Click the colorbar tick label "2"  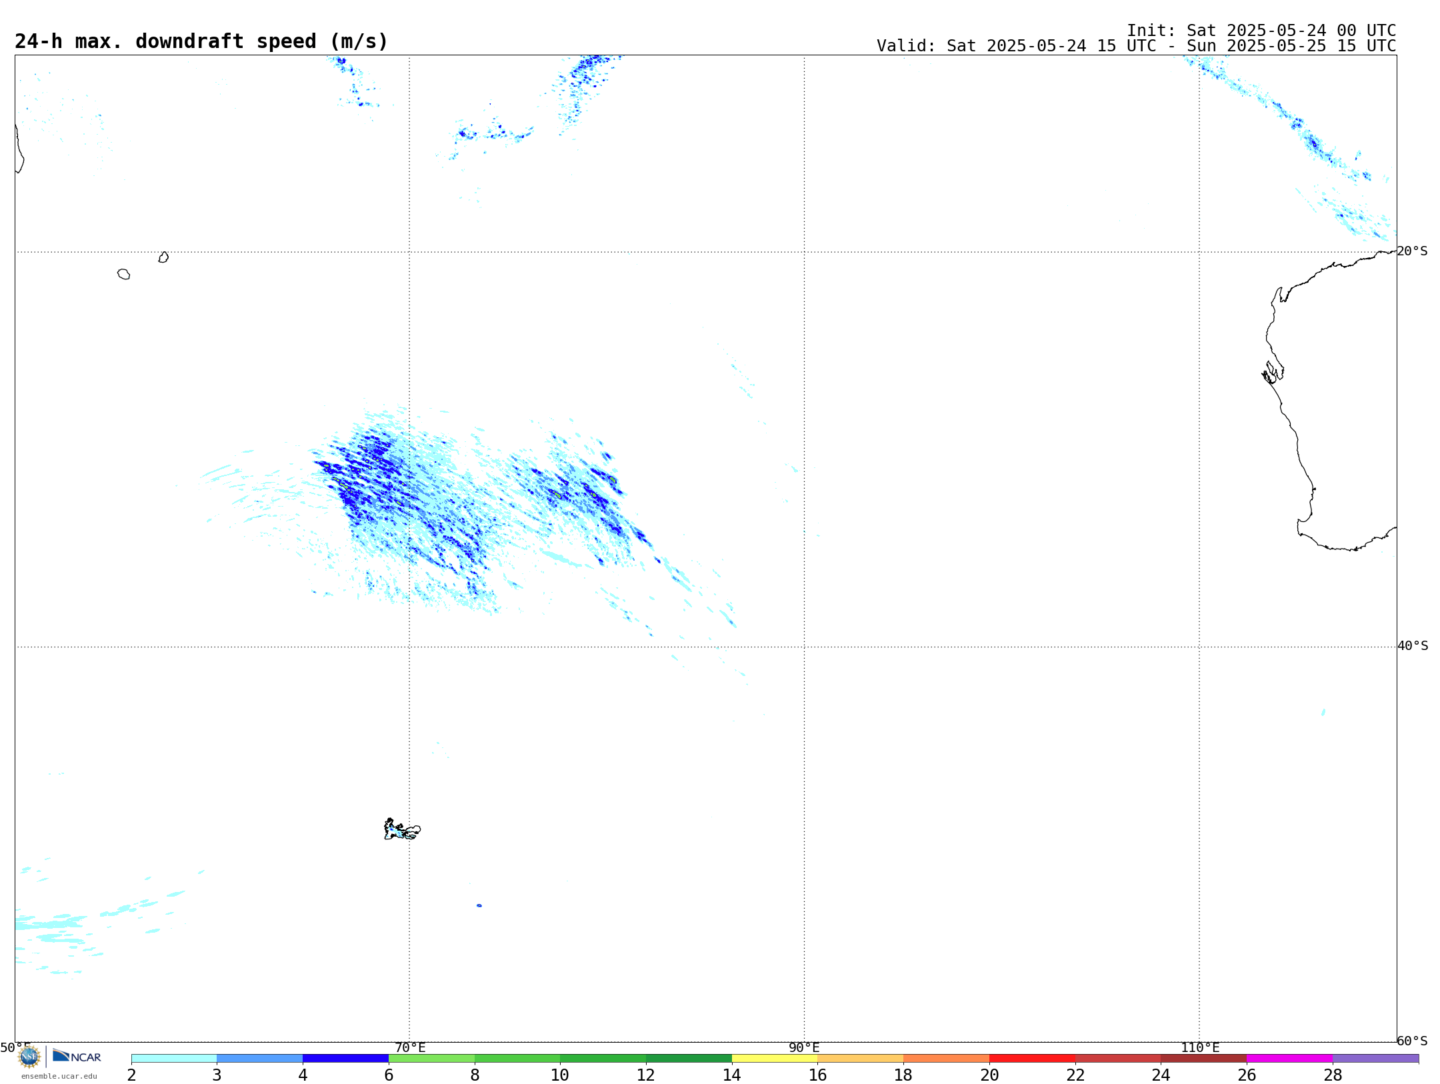pyautogui.click(x=131, y=1075)
